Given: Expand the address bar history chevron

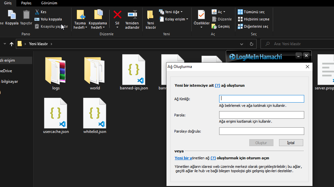Looking at the screenshot, I should [242, 44].
